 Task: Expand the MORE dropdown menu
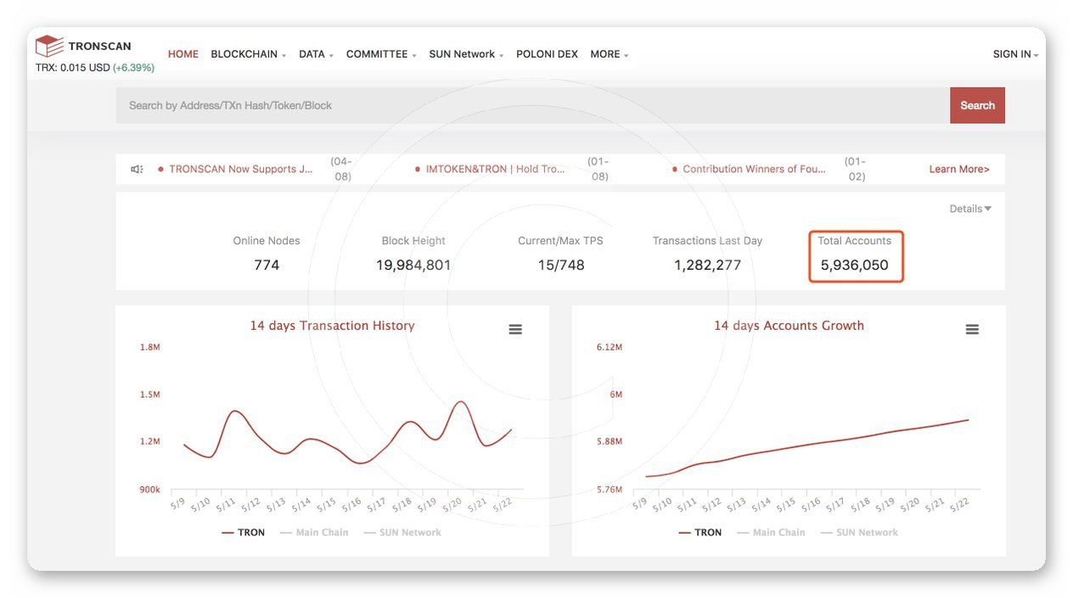coord(610,54)
